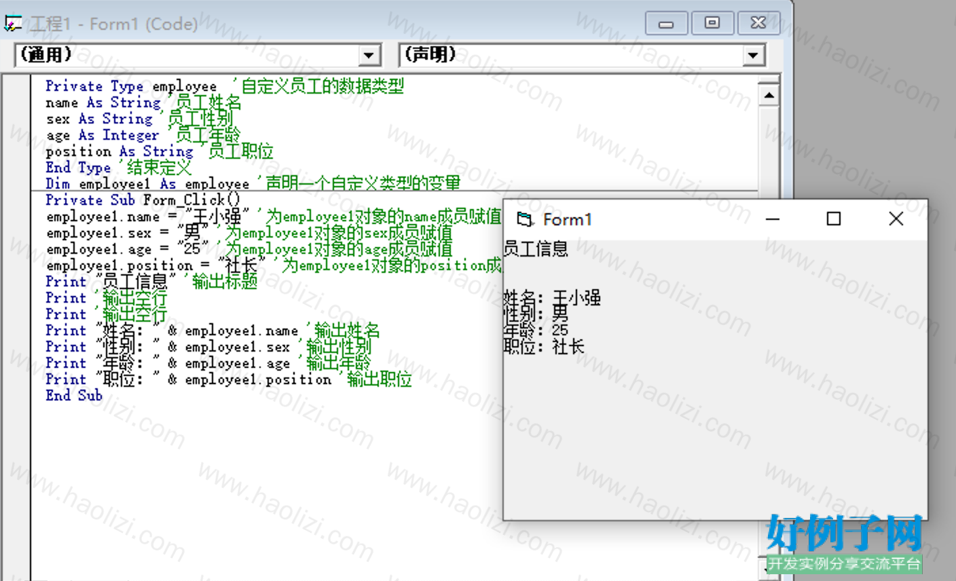Image resolution: width=956 pixels, height=581 pixels.
Task: Click the employee1.name assignment line
Action: (274, 217)
